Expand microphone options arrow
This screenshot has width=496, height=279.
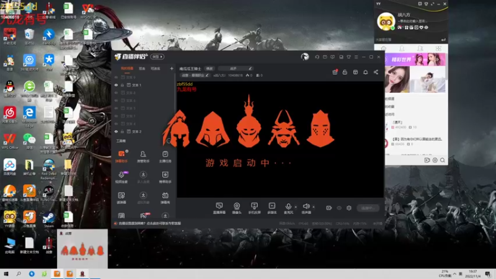[x=296, y=207]
